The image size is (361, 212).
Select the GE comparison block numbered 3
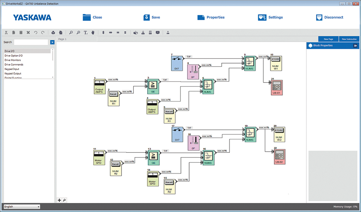point(153,86)
